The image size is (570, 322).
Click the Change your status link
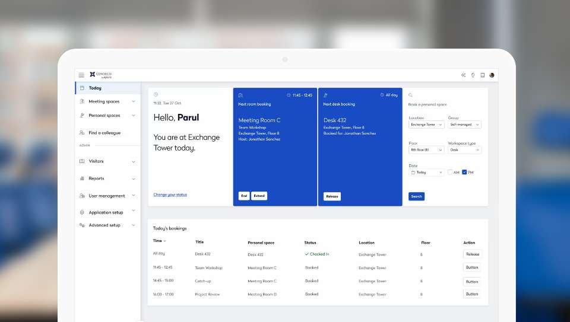pos(170,195)
